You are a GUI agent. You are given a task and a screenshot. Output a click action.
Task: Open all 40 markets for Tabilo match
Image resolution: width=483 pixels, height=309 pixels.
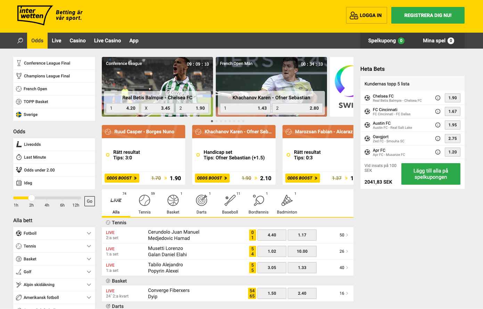(344, 268)
